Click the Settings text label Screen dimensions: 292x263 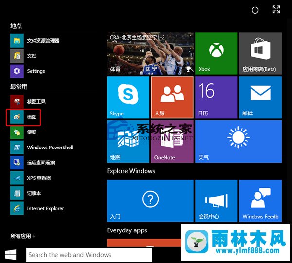coord(36,71)
